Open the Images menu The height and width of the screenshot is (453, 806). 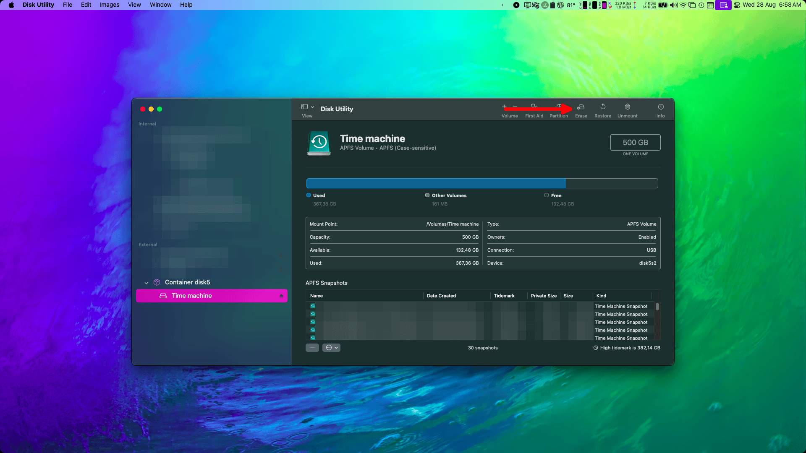tap(108, 5)
